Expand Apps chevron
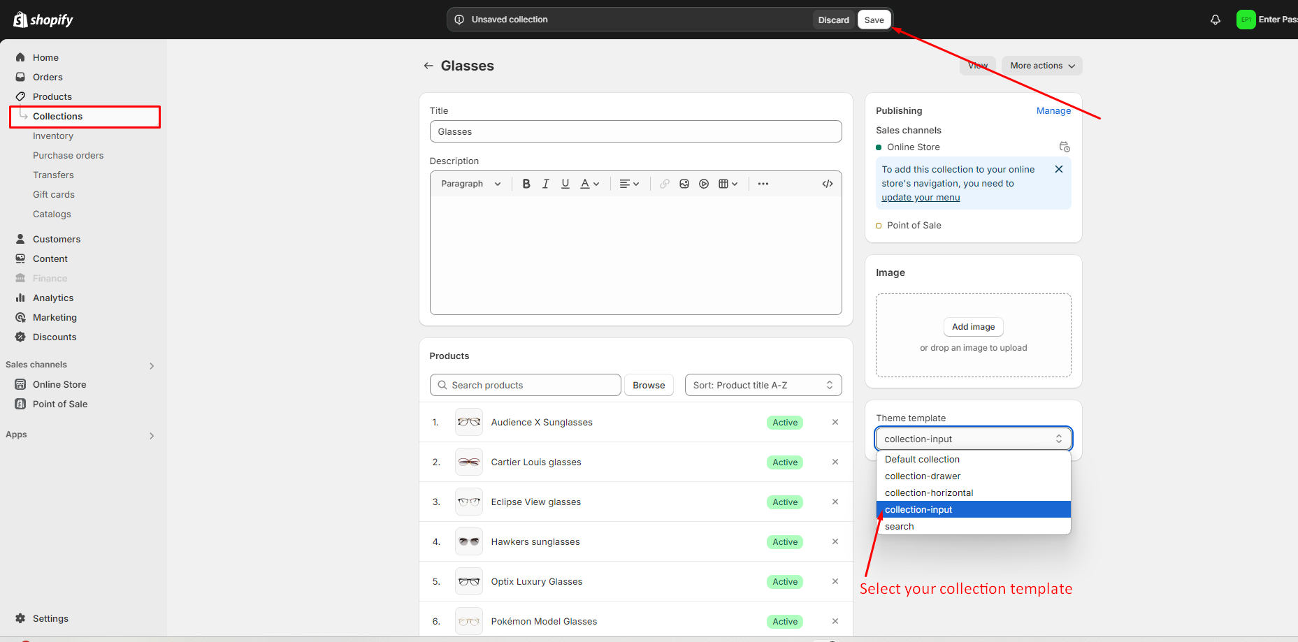Image resolution: width=1298 pixels, height=642 pixels. 152,435
